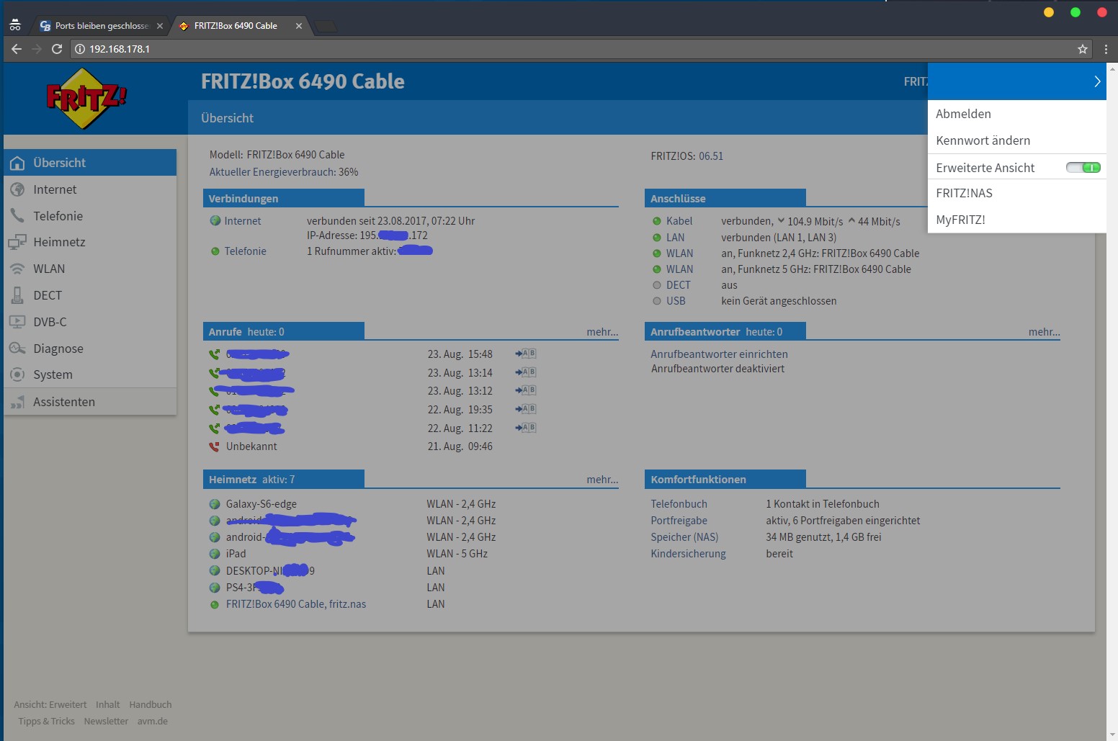
Task: Click the phonebook icon for 23. Aug. 15:48 call
Action: click(526, 354)
